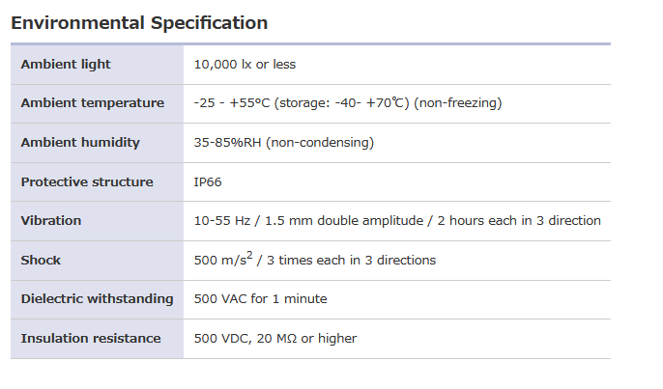The width and height of the screenshot is (663, 389).
Task: Click the (non-condensing) note text
Action: point(320,143)
